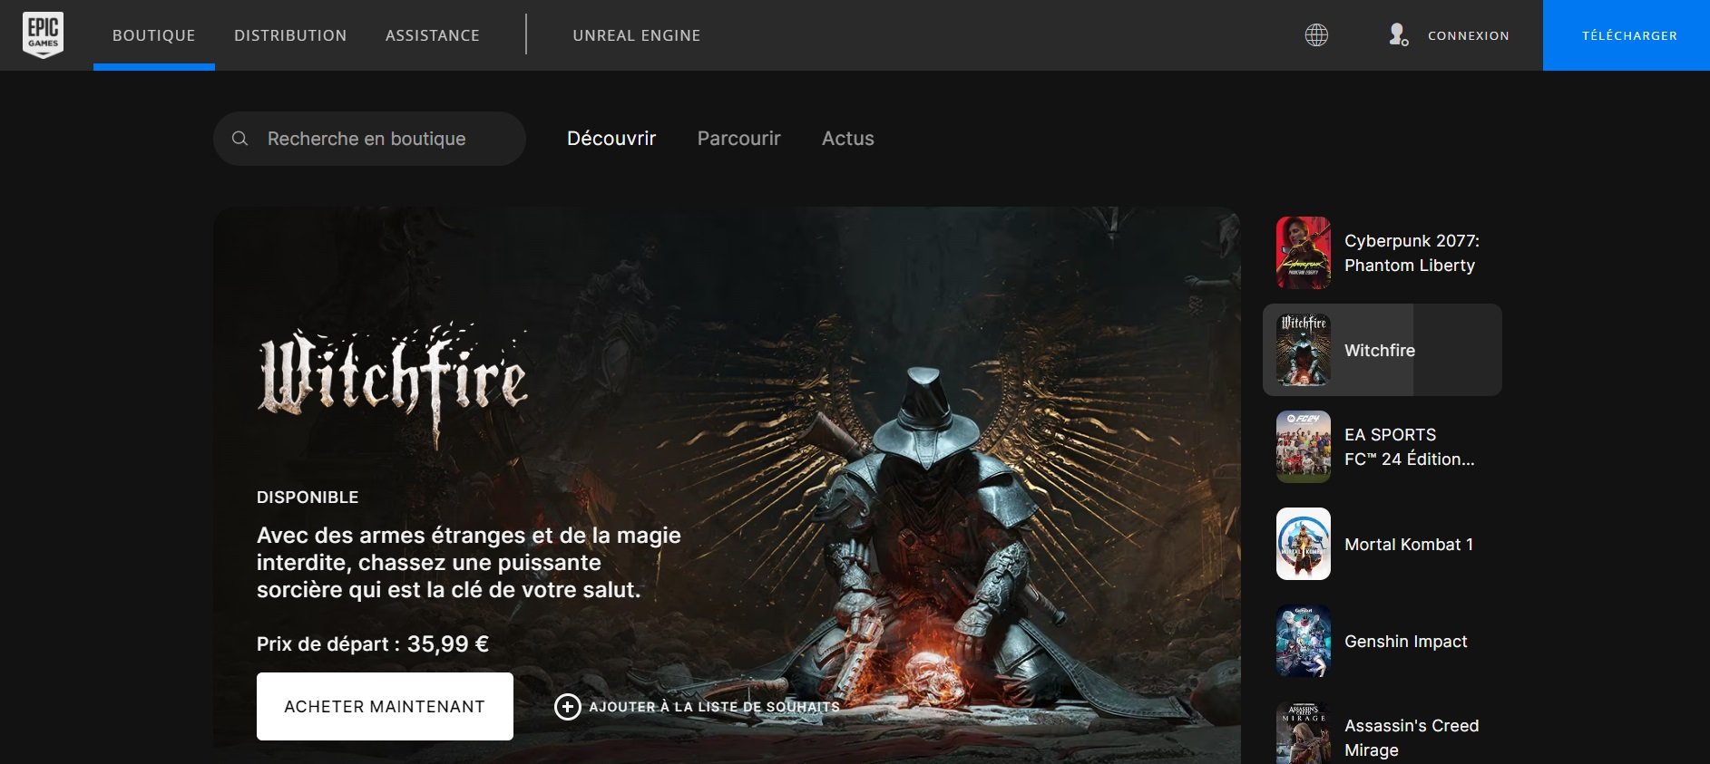Open EA Sports FC 24 cover thumbnail
Screen dimensions: 1710x764
pos(1304,447)
